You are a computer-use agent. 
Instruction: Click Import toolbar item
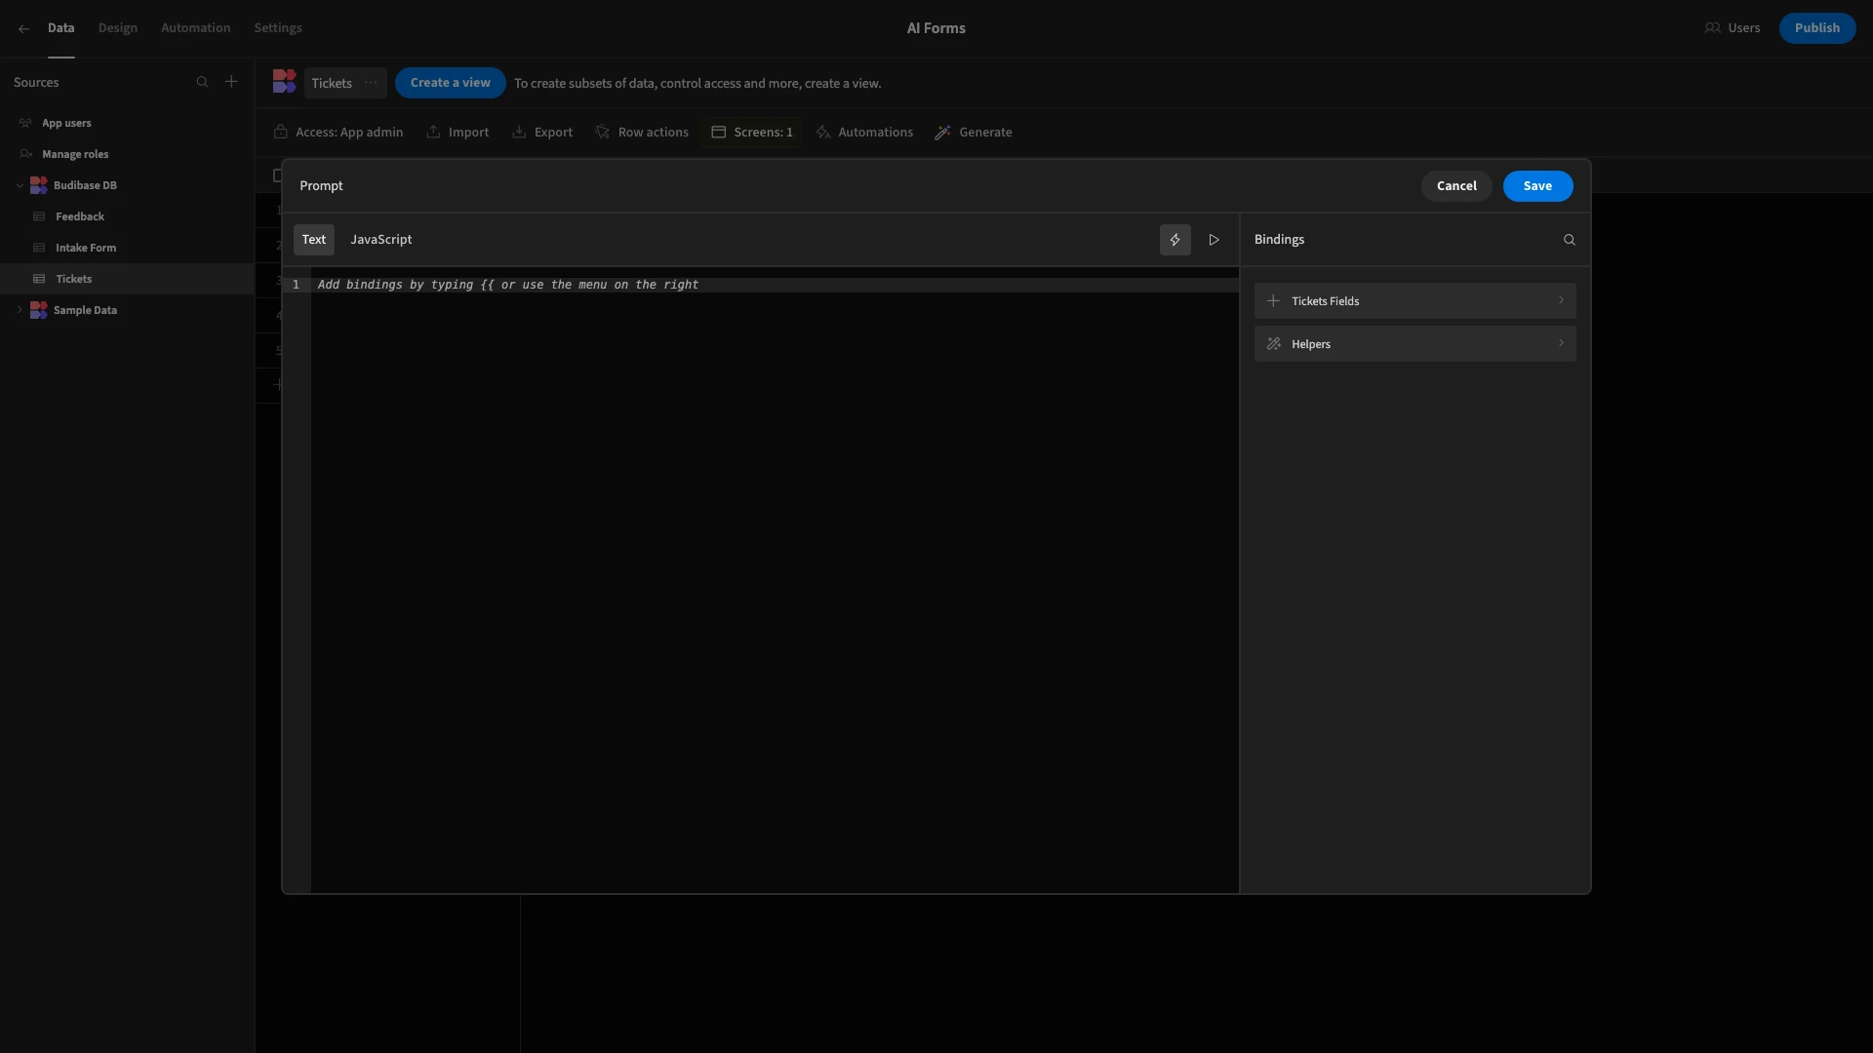tap(458, 132)
